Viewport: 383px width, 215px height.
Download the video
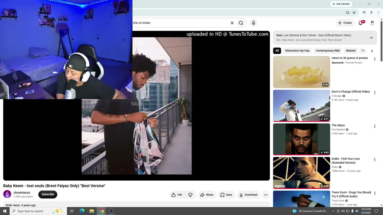click(x=248, y=195)
